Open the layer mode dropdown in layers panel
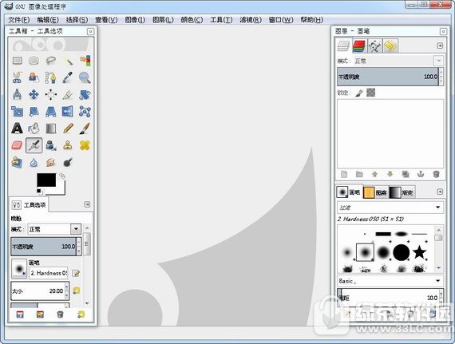 (x=439, y=61)
